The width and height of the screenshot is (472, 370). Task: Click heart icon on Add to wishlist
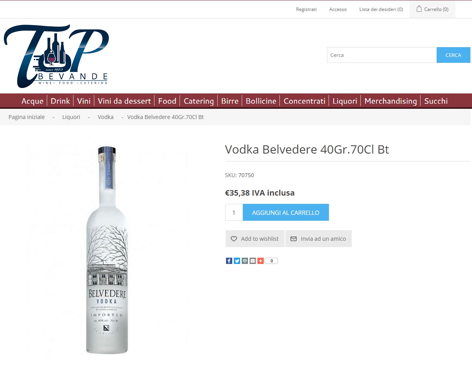234,239
